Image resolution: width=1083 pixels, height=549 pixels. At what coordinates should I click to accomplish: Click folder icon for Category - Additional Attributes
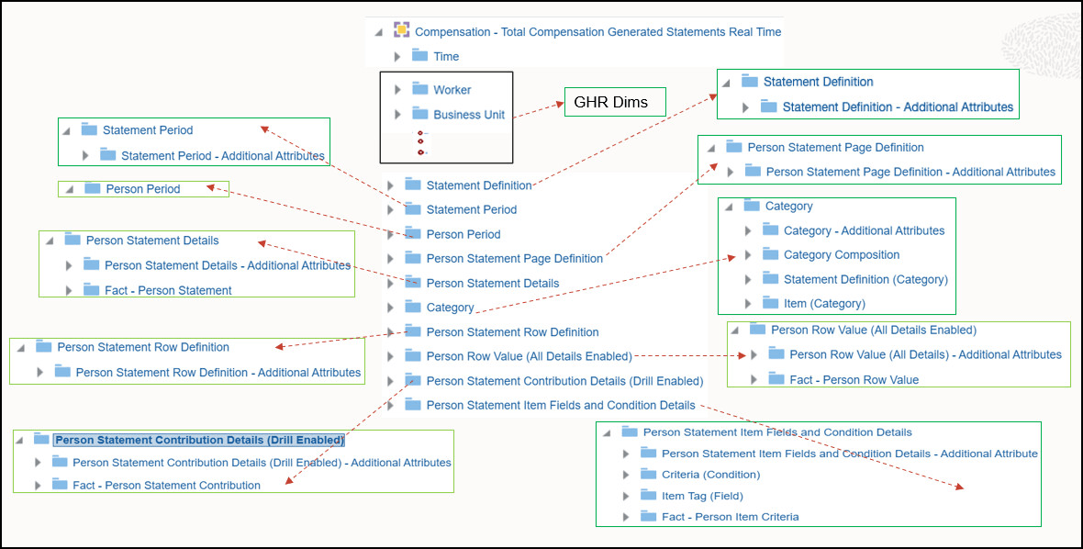pos(770,230)
